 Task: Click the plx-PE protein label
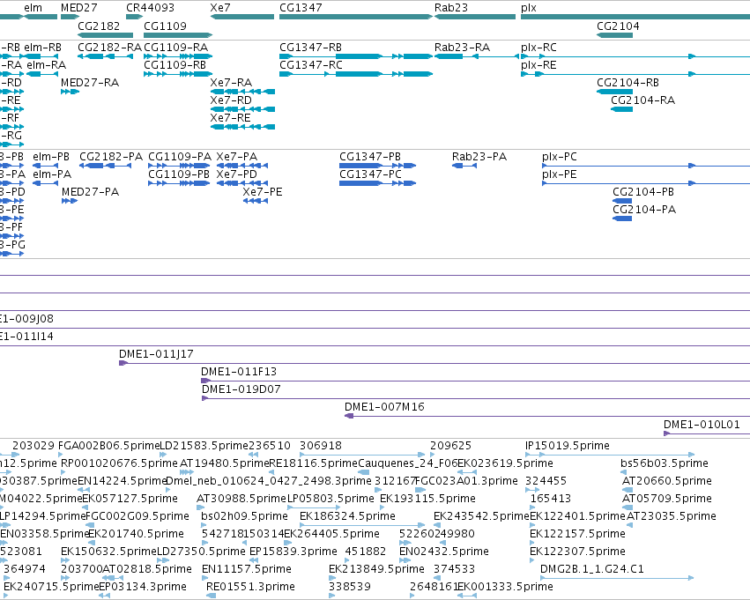click(560, 175)
